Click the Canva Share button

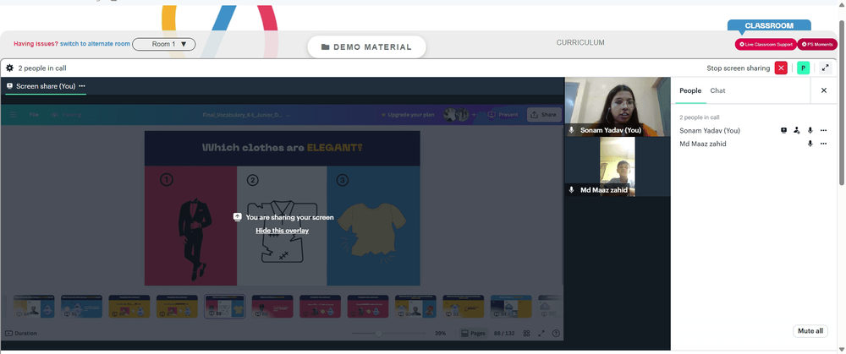(544, 115)
